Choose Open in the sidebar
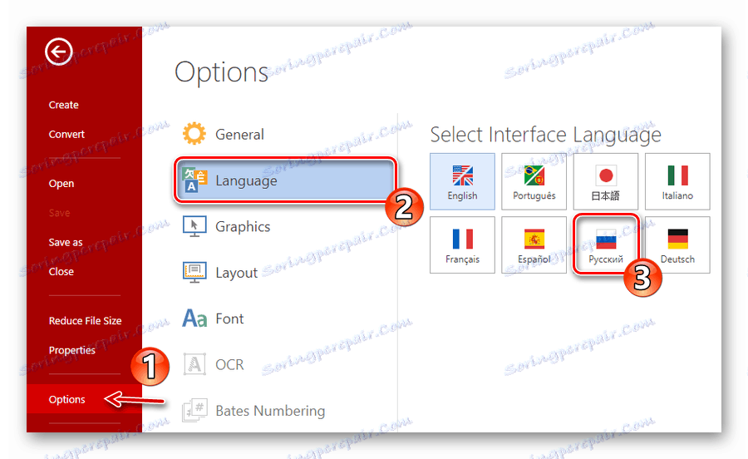 point(61,184)
